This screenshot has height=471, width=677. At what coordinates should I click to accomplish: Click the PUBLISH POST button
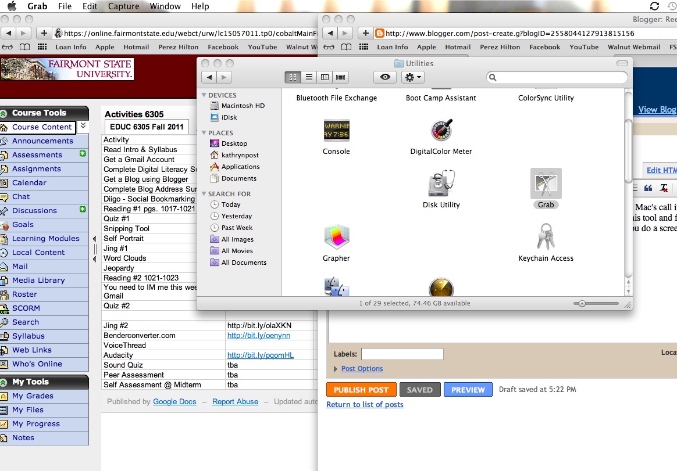pos(361,390)
